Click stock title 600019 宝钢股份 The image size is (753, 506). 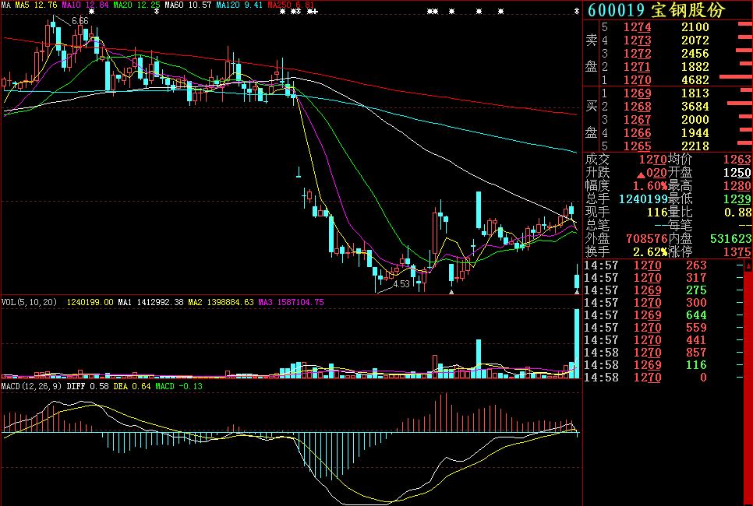point(656,9)
